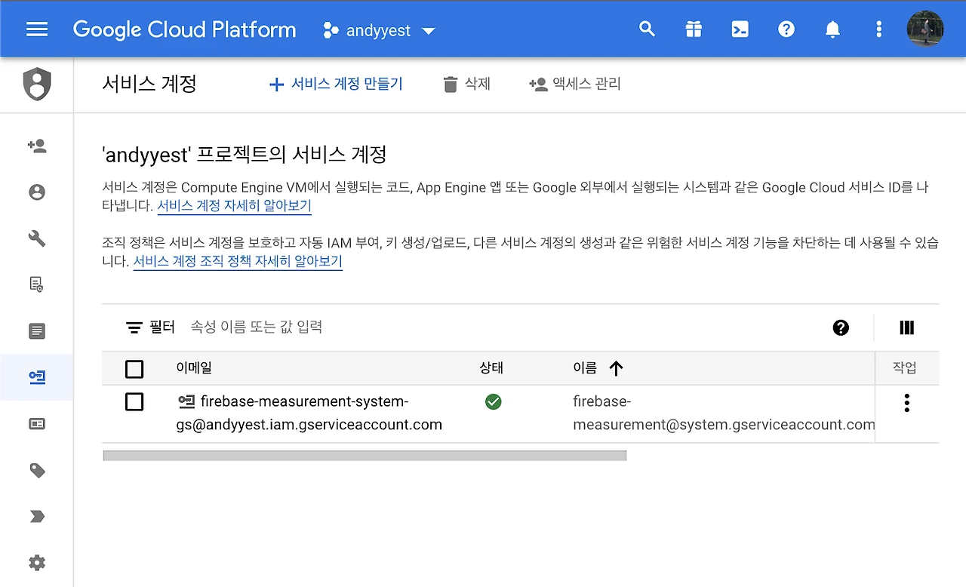The width and height of the screenshot is (966, 587).
Task: Open 서비스 계정 자세히 알아보기 link
Action: coord(234,206)
